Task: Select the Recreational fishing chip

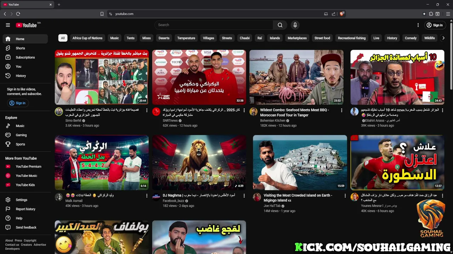Action: (x=351, y=38)
